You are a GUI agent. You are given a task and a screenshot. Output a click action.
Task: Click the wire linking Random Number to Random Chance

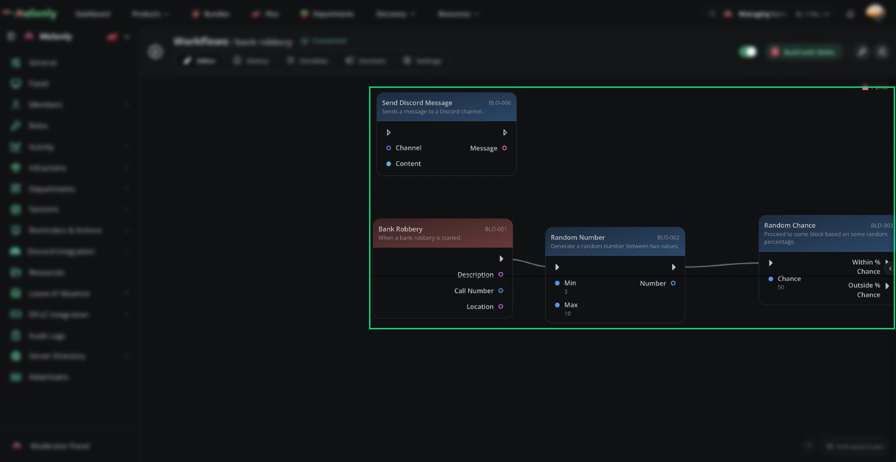tap(722, 265)
